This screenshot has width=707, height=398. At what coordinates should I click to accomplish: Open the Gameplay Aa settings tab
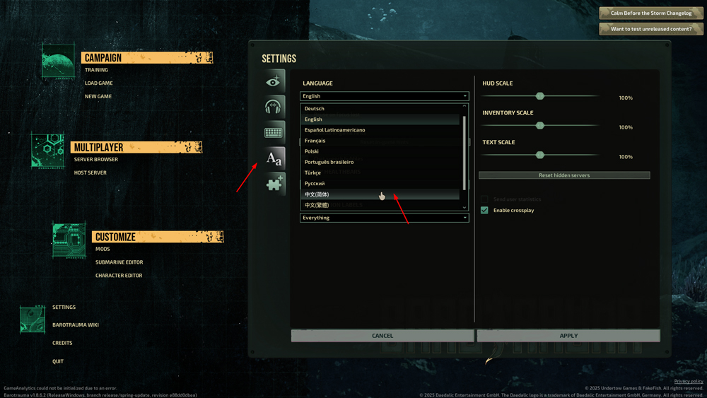click(274, 158)
